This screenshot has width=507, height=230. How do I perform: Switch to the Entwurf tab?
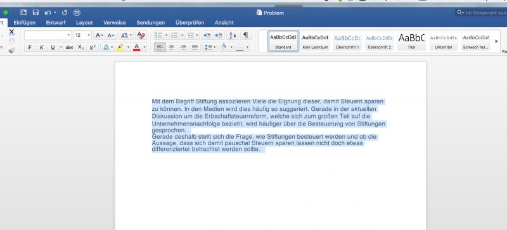click(56, 23)
